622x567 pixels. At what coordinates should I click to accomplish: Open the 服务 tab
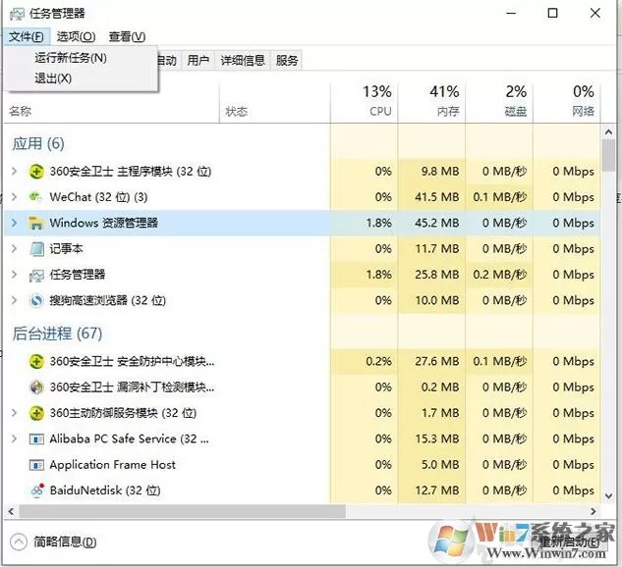pos(286,60)
